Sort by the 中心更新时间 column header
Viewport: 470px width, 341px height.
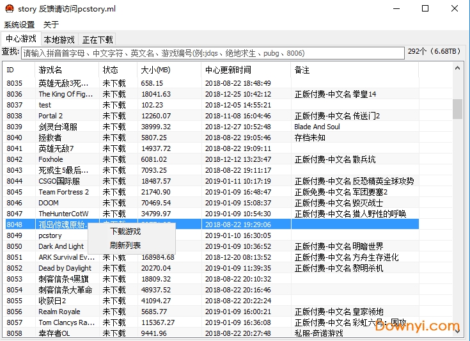coord(246,70)
